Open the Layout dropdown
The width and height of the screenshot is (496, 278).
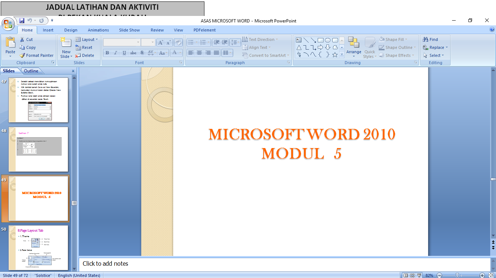point(86,39)
